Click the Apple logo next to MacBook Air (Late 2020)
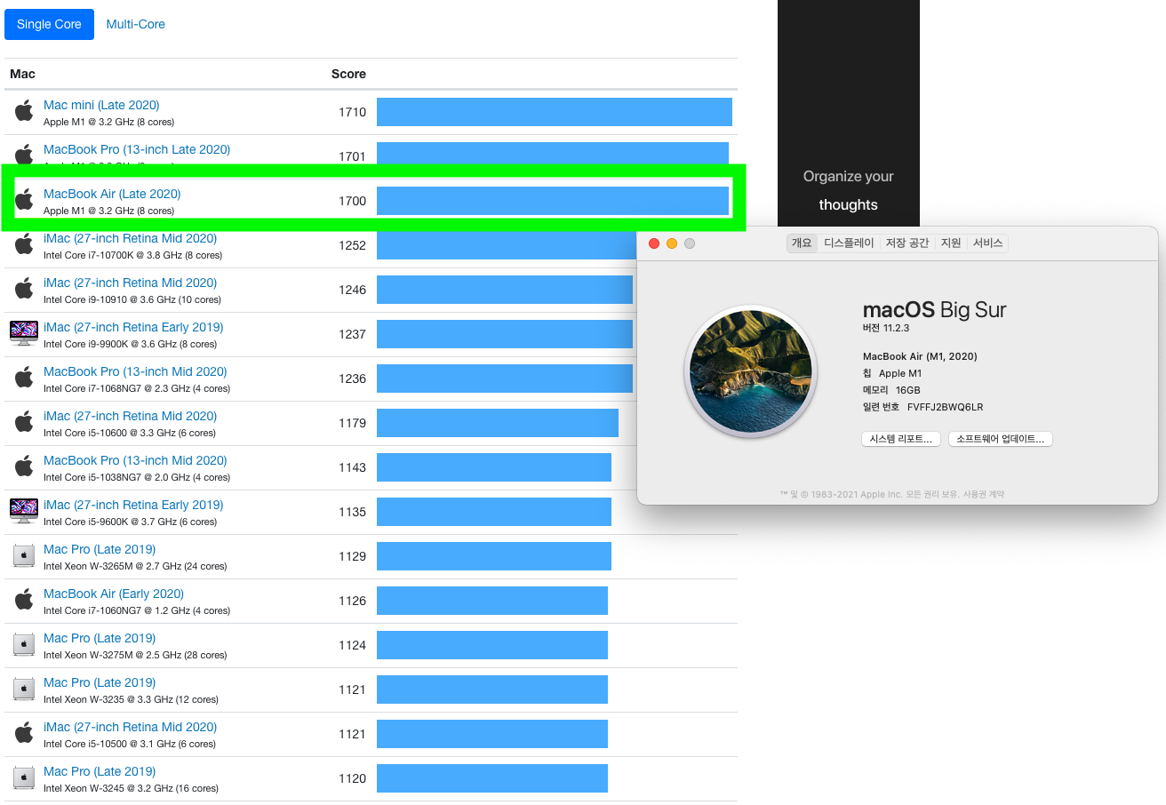This screenshot has width=1166, height=805. [x=24, y=200]
